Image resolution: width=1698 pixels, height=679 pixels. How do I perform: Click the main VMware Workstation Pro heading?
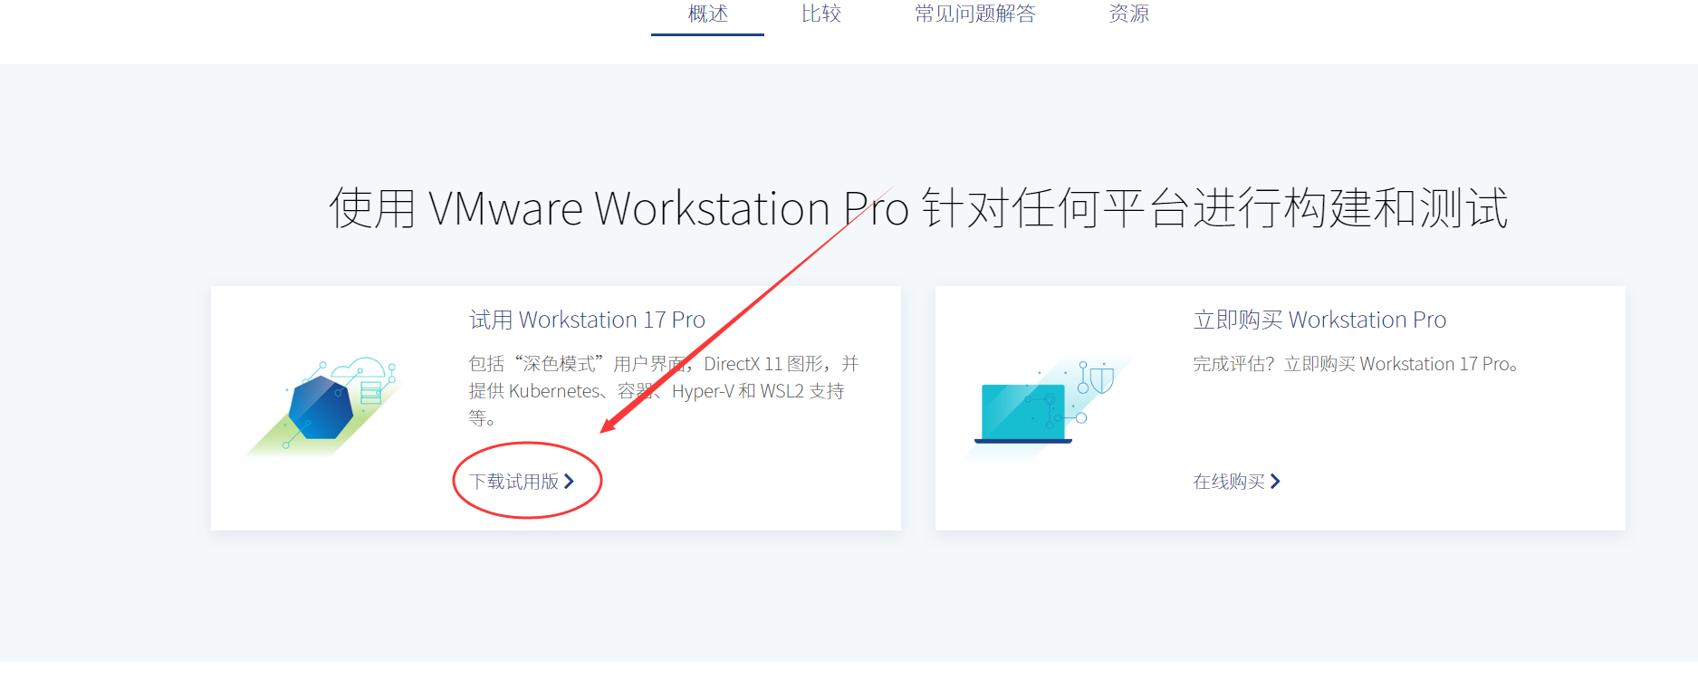point(917,208)
